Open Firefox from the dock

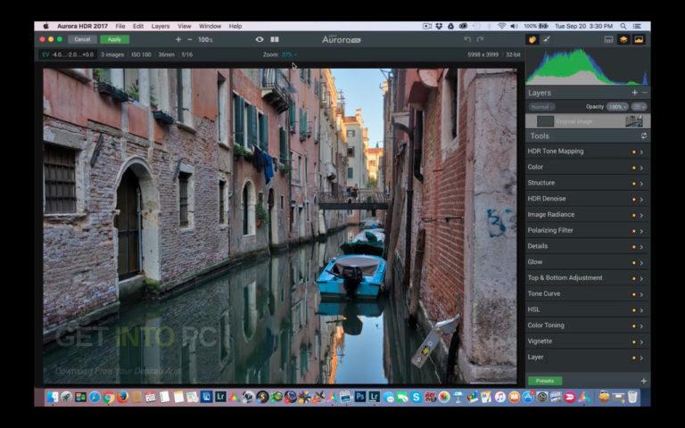pos(122,397)
